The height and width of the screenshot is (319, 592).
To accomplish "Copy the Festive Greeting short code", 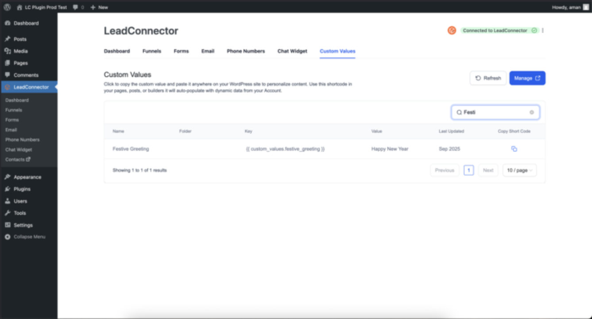I will [x=514, y=149].
